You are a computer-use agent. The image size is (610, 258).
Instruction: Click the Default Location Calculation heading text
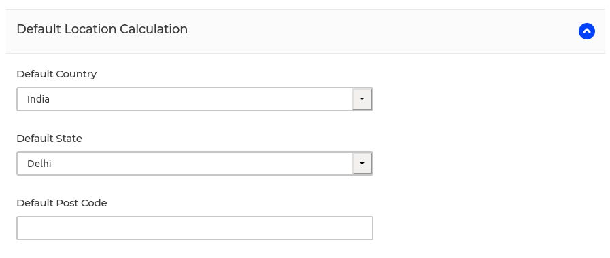click(102, 29)
